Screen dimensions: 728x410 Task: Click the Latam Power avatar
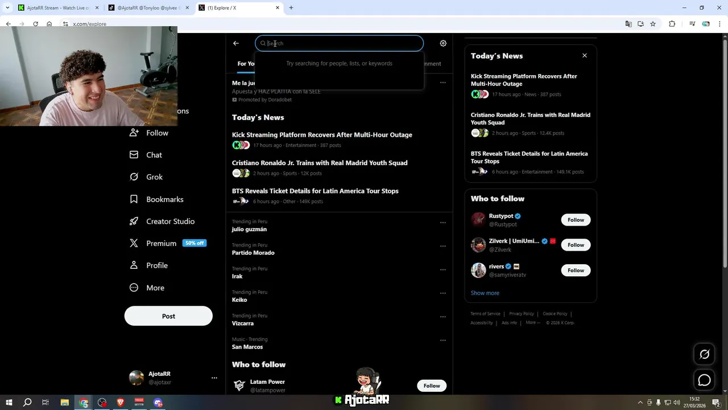point(239,386)
